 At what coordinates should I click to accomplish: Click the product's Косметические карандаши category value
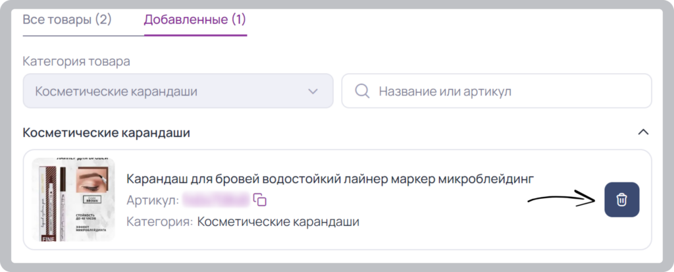coord(278,222)
